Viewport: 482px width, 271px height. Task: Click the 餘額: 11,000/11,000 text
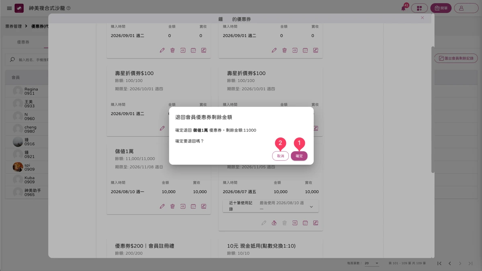pos(135,159)
